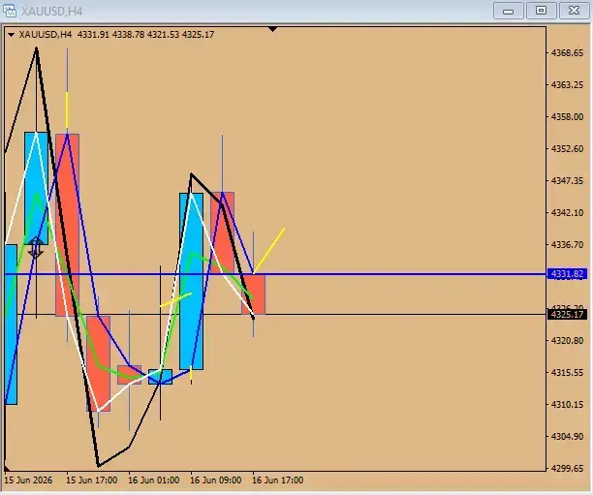
Task: Click the 4320.80 price scale value
Action: coord(567,340)
